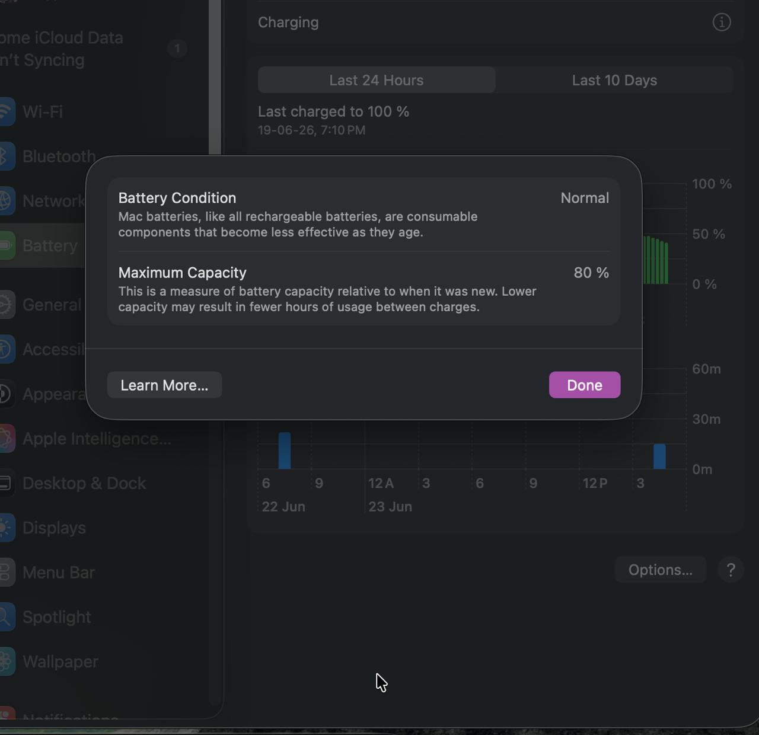759x735 pixels.
Task: Click the info icon next to Charging
Action: pos(721,23)
